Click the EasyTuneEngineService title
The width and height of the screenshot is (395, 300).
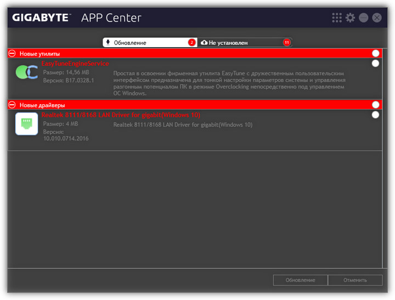(75, 64)
